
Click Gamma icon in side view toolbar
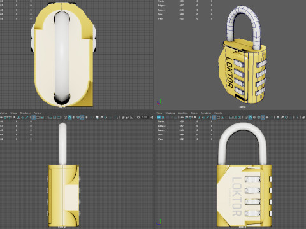click(152, 117)
